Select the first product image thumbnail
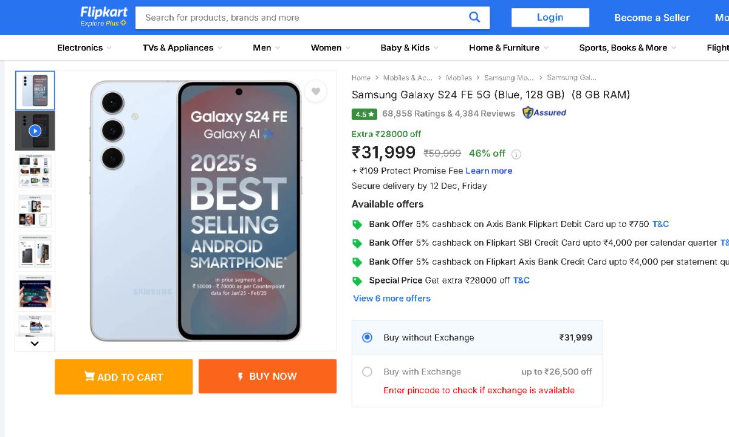 [35, 90]
